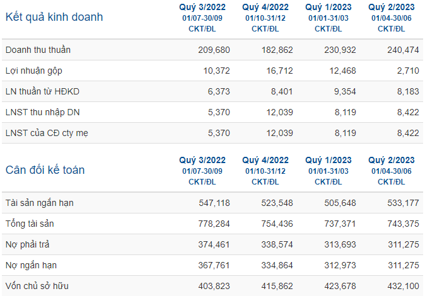This screenshot has width=425, height=296.
Task: Click the 'Kết quả kinh doanh' section heading
Action: tap(54, 18)
